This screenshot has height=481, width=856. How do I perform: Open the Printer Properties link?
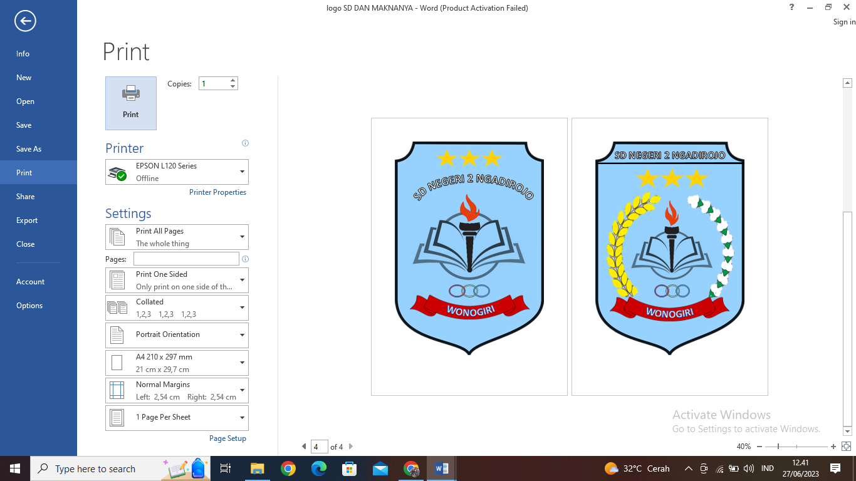coord(217,192)
